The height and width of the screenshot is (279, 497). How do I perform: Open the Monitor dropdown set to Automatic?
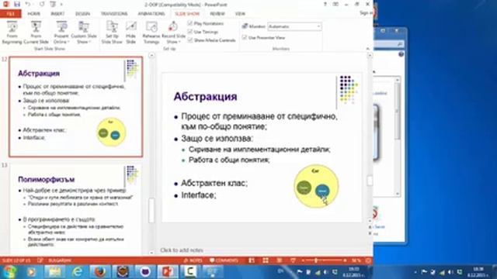pos(295,26)
